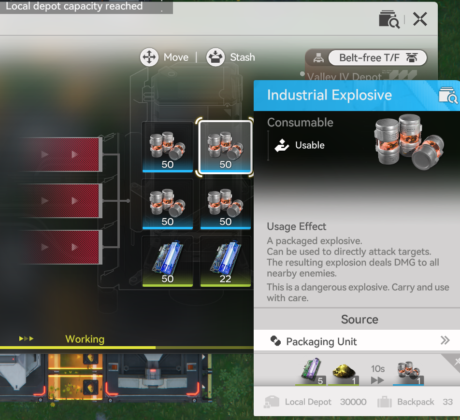The width and height of the screenshot is (460, 420).
Task: Click the Consumable category label
Action: pos(300,122)
